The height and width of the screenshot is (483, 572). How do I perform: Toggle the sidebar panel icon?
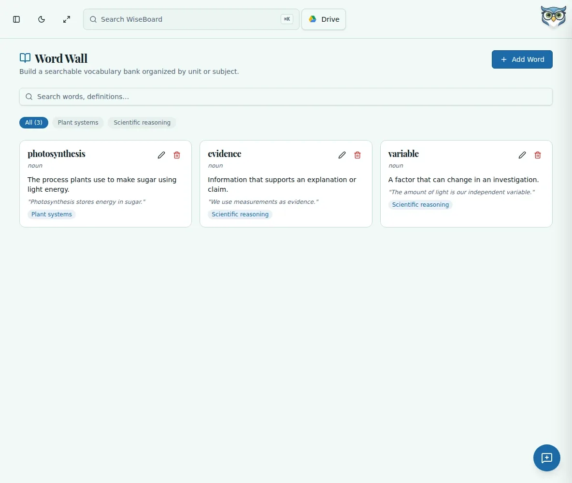[16, 19]
